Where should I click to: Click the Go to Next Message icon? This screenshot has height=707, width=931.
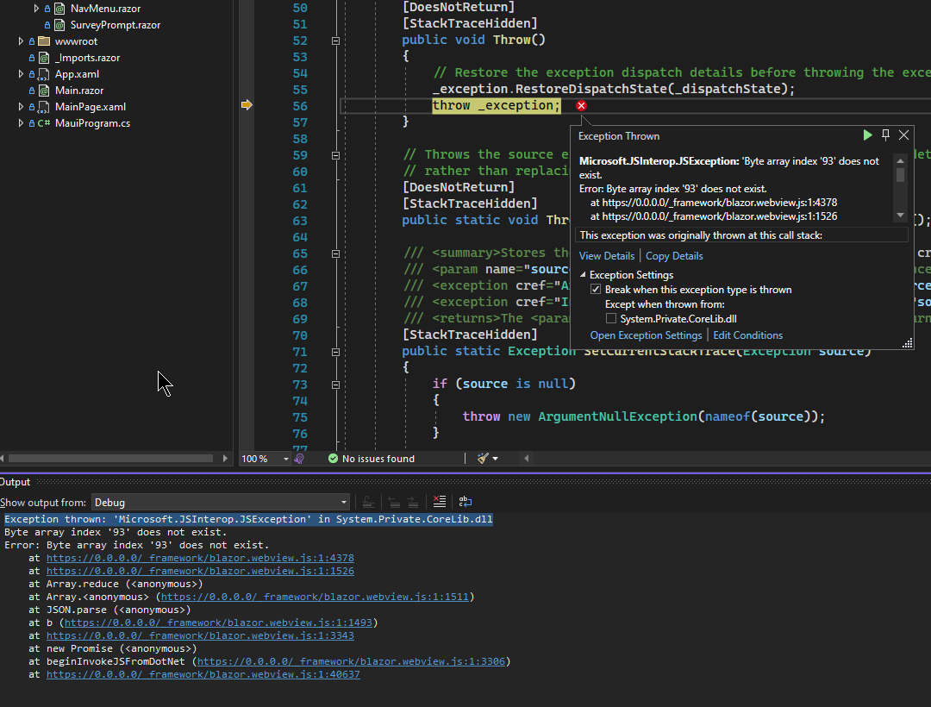pyautogui.click(x=413, y=502)
